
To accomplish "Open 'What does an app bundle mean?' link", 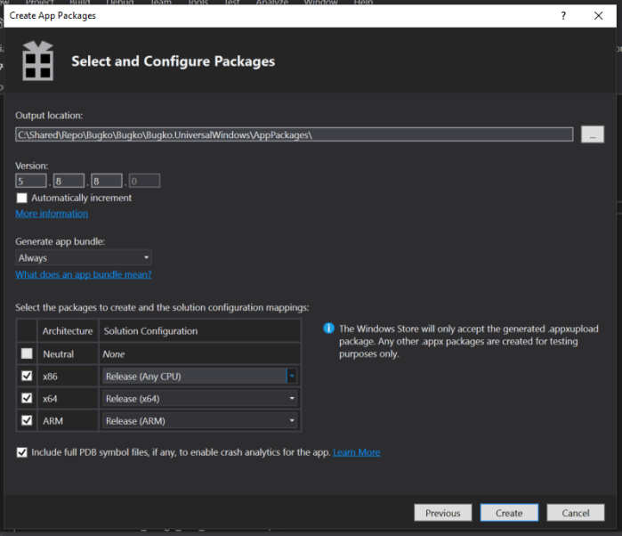I will point(83,274).
